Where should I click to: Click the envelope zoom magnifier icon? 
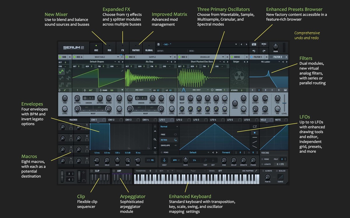[155, 140]
